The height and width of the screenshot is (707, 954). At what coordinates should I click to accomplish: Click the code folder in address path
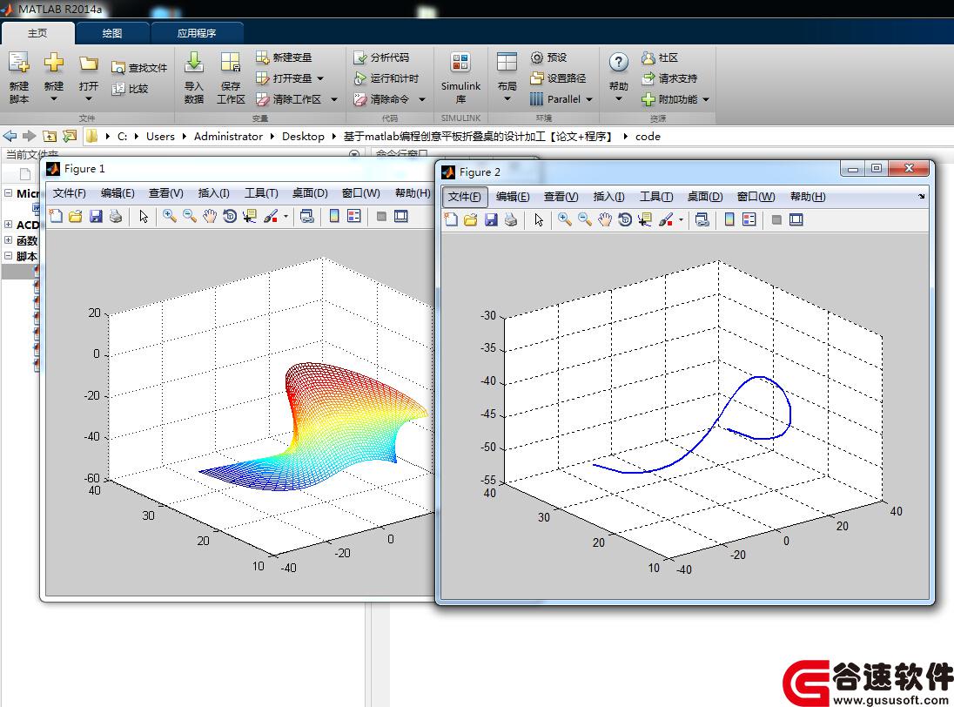[x=648, y=137]
